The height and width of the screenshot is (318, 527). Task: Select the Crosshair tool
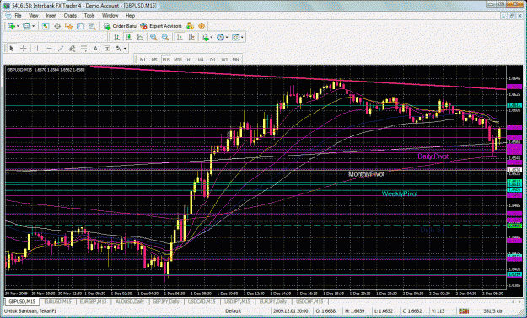click(24, 49)
